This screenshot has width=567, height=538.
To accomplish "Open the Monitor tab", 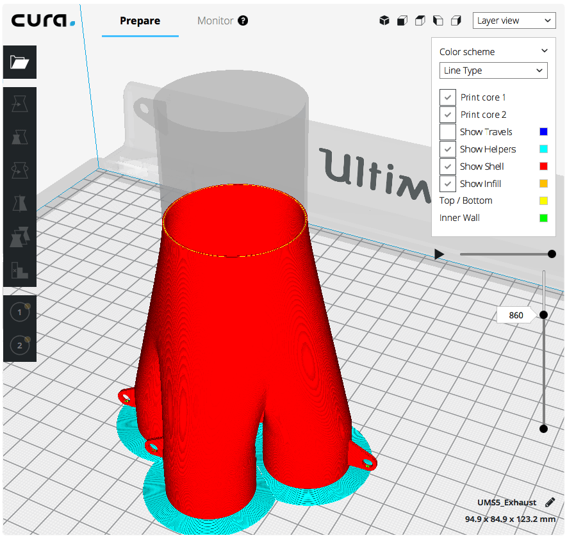I will pyautogui.click(x=215, y=20).
